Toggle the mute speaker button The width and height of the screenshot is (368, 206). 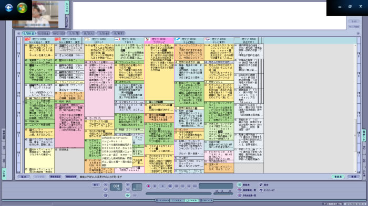[x=128, y=195]
